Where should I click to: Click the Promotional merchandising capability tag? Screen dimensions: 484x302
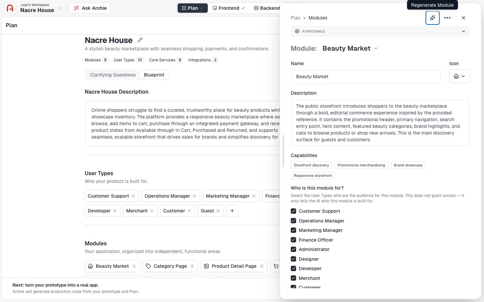pos(361,165)
